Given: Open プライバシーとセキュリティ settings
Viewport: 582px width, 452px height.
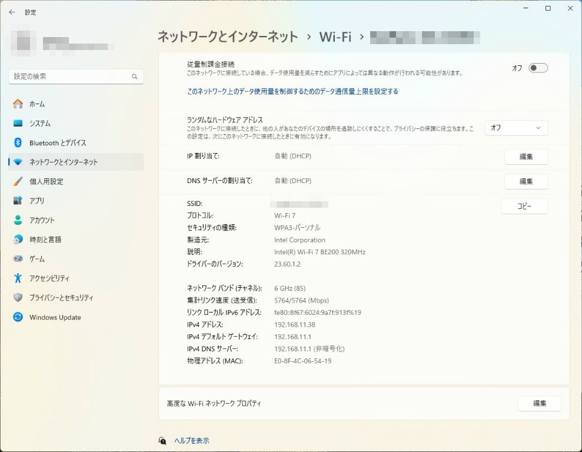Looking at the screenshot, I should click(x=76, y=298).
